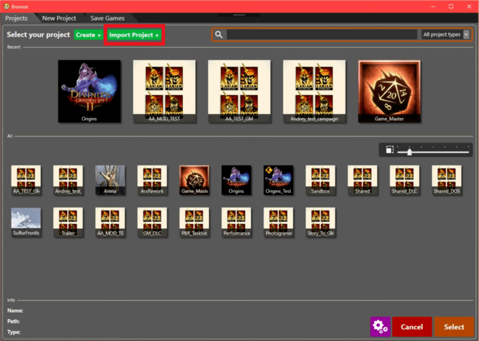This screenshot has width=479, height=341.
Task: Select Andrey_test_ in the All list
Action: click(68, 180)
